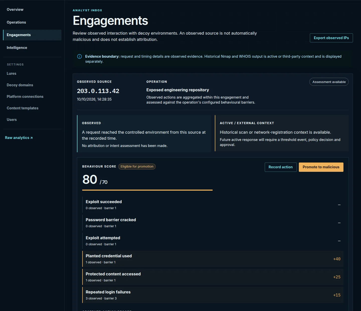The image size is (361, 311).
Task: Open Decoy domains settings
Action: 32,85
